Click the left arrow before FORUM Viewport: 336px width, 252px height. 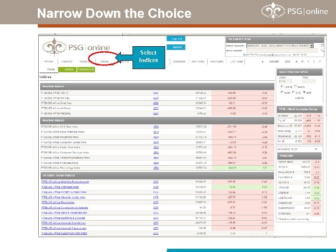point(262,62)
